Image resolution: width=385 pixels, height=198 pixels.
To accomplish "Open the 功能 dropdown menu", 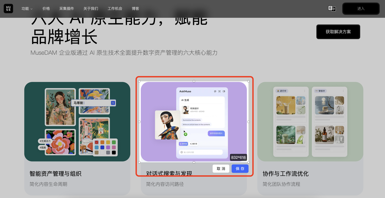I will click(27, 9).
